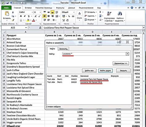Click the text Orientation icon
This screenshot has height=127, width=146.
click(54, 20)
